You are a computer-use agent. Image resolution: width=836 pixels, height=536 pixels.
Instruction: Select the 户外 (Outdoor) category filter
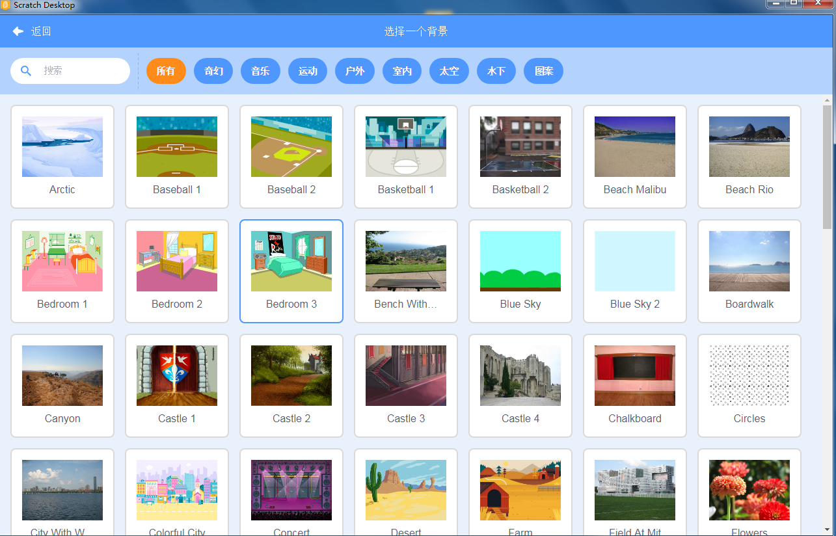click(355, 71)
